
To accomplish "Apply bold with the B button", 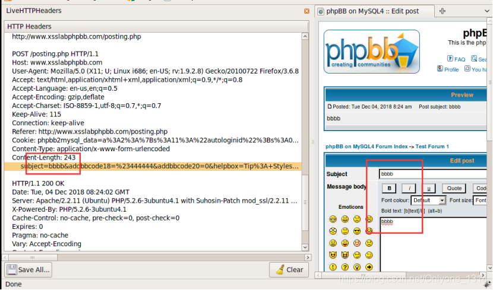I will [389, 189].
